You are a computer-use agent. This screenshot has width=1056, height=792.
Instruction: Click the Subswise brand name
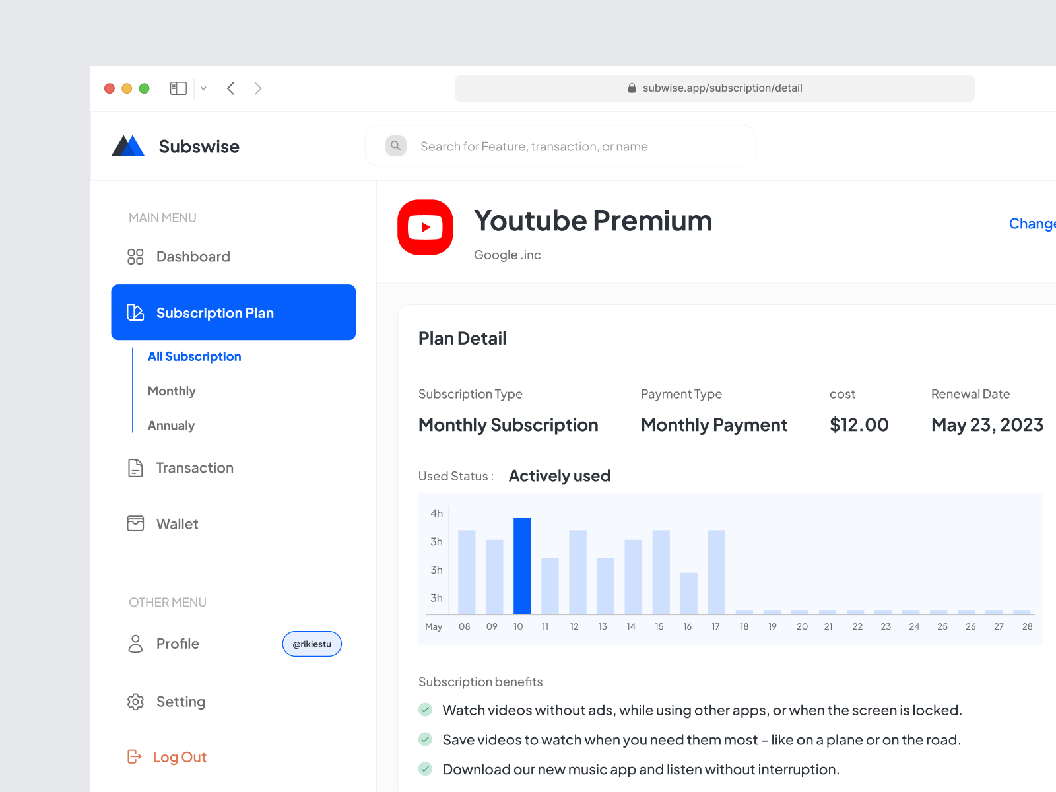click(199, 147)
